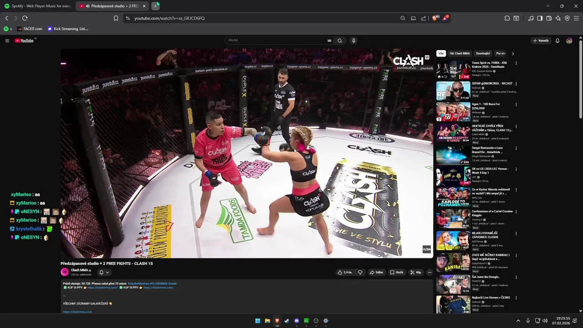Open the Leo AI sparkle icon
This screenshot has height=328, width=583.
point(558,18)
